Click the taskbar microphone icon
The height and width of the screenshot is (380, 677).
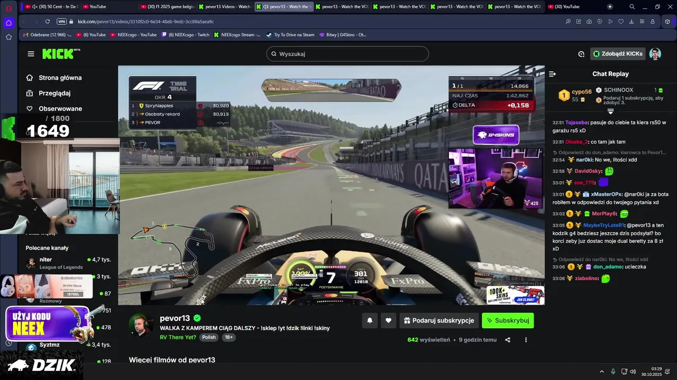[613, 372]
